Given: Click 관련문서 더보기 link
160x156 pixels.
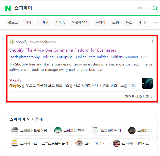Looking at the screenshot, I should (x=139, y=97).
